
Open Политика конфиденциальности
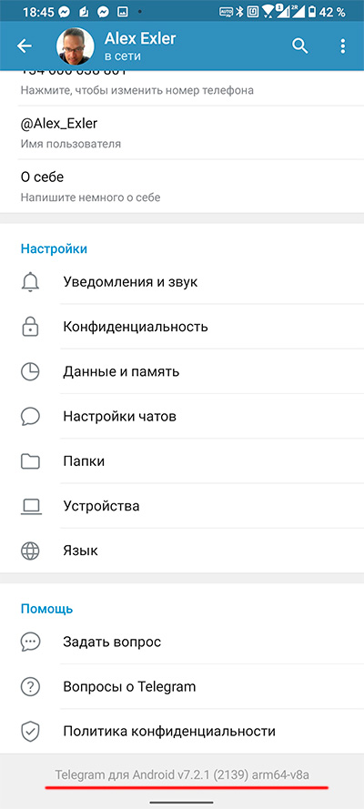click(x=182, y=731)
